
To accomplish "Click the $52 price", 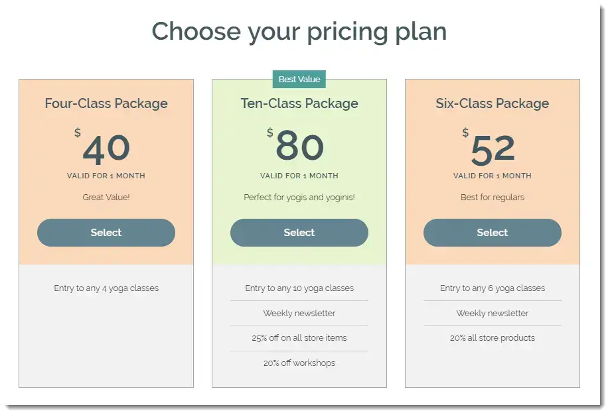I will pyautogui.click(x=489, y=147).
